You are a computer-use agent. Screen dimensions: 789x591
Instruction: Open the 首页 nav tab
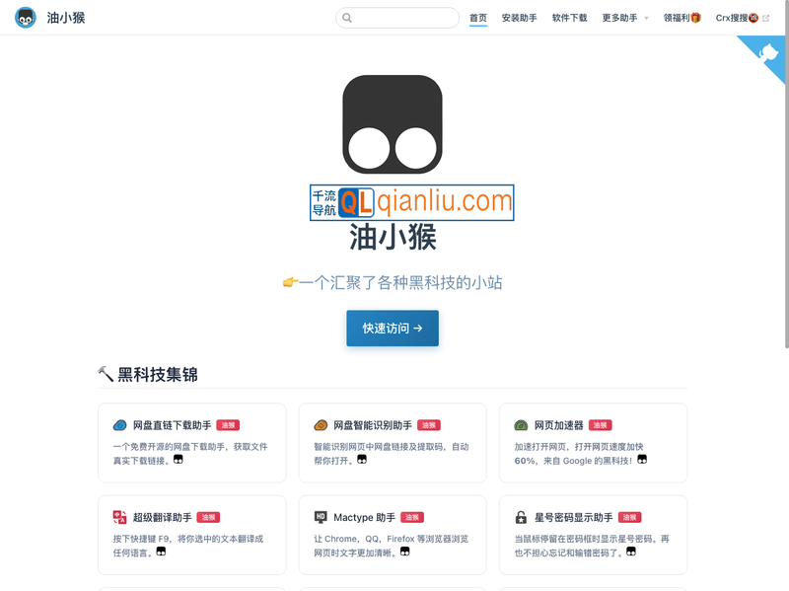(x=478, y=18)
